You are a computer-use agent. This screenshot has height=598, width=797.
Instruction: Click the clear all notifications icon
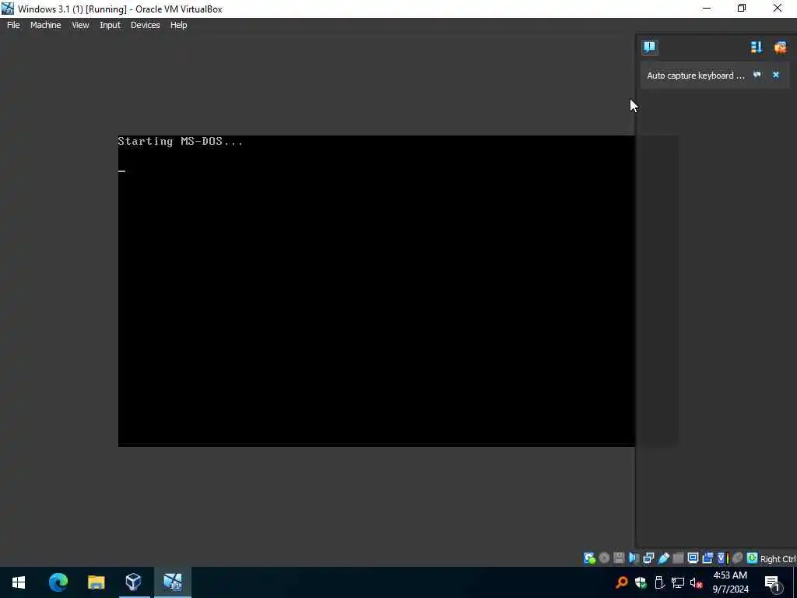coord(780,47)
